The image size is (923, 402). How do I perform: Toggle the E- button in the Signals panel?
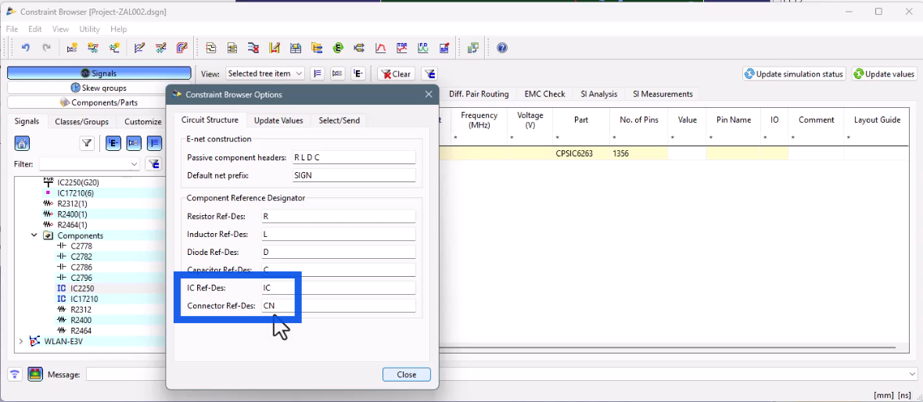click(x=113, y=143)
